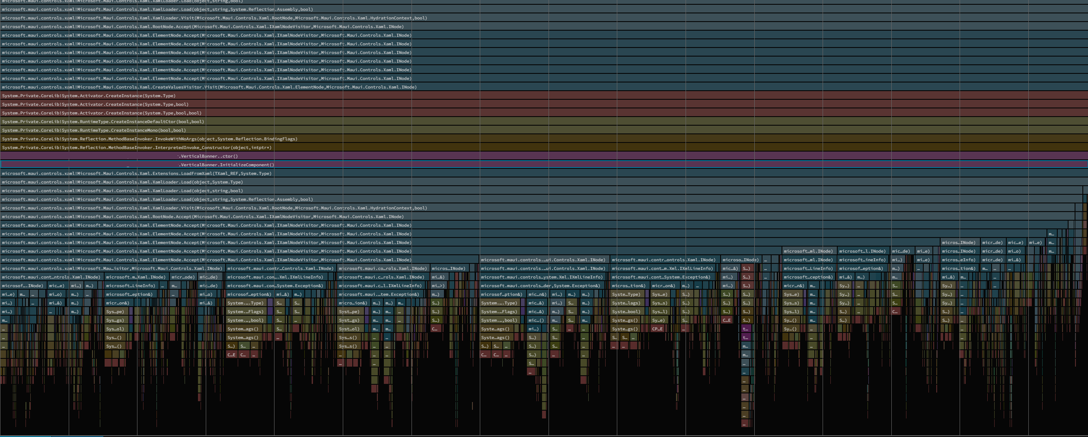Click the MethodBaseInvoker.InterpretedInvoke_Constructor frame
This screenshot has height=437, width=1088.
tap(544, 147)
